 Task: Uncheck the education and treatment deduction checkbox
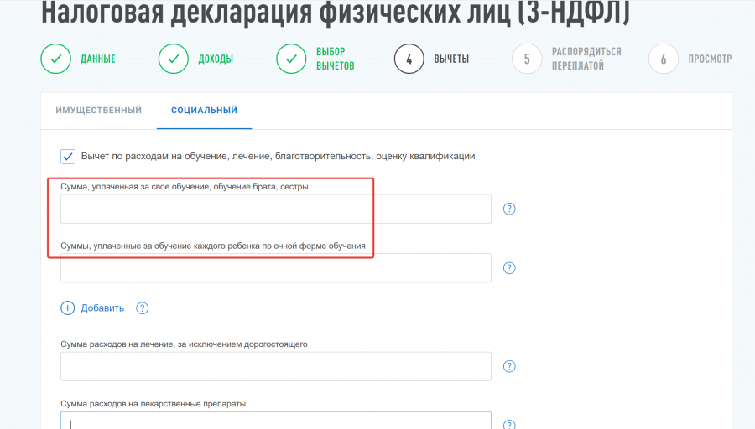(68, 156)
